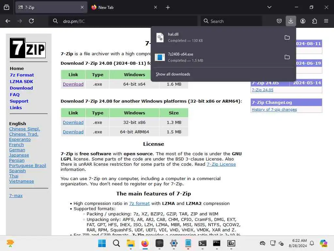
Task: Open File Explorer from taskbar
Action: 130,243
